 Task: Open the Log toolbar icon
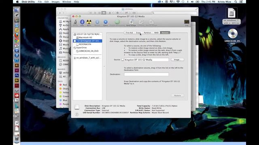[187, 22]
